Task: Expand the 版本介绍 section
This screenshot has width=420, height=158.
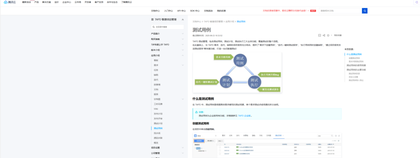Action: (183, 50)
